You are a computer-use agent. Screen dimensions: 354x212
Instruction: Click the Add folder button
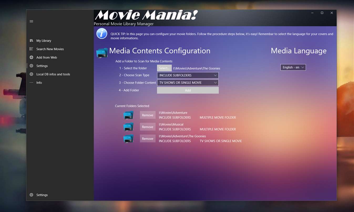tap(188, 90)
